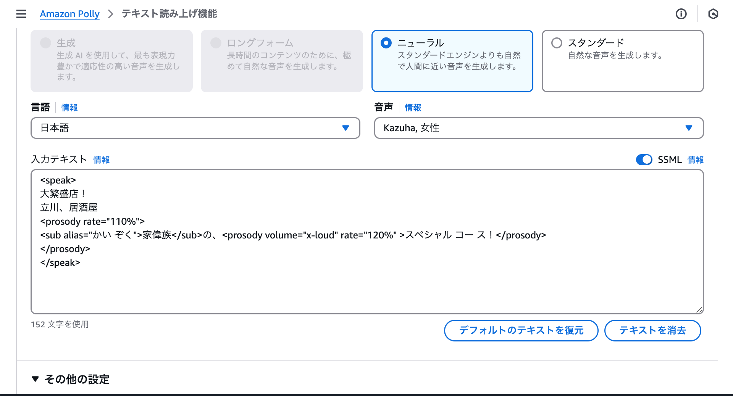Open the 情報 link next to 音声
The height and width of the screenshot is (396, 733).
[x=412, y=108]
